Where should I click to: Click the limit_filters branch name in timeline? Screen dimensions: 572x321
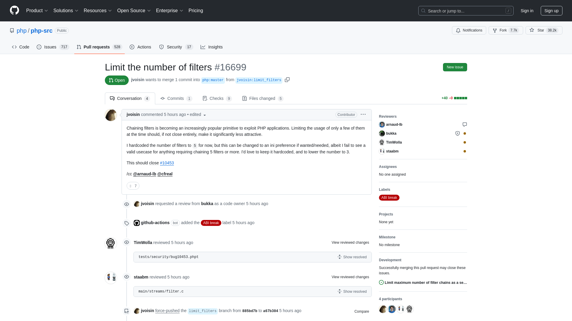[x=203, y=311]
